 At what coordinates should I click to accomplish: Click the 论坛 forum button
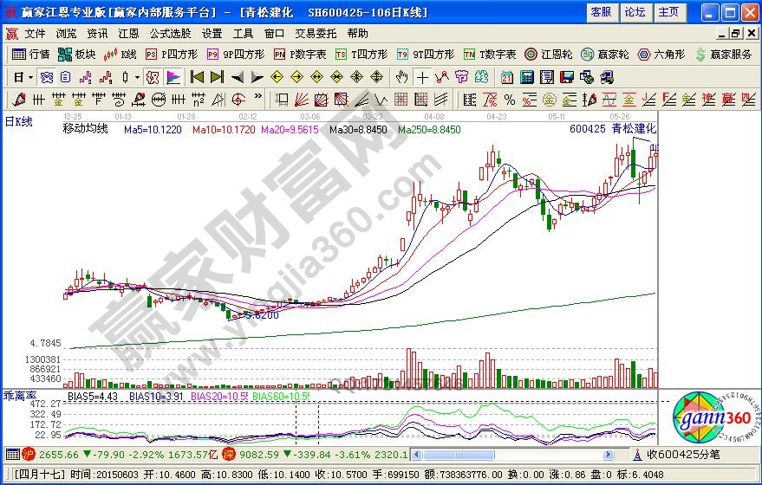click(635, 12)
